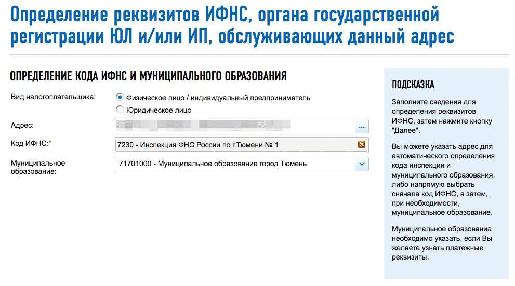Click the Адрес: field label
The height and width of the screenshot is (286, 515).
point(22,125)
